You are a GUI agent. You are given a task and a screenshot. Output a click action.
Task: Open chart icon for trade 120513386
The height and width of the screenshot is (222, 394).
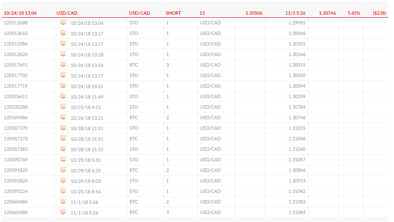pos(63,43)
